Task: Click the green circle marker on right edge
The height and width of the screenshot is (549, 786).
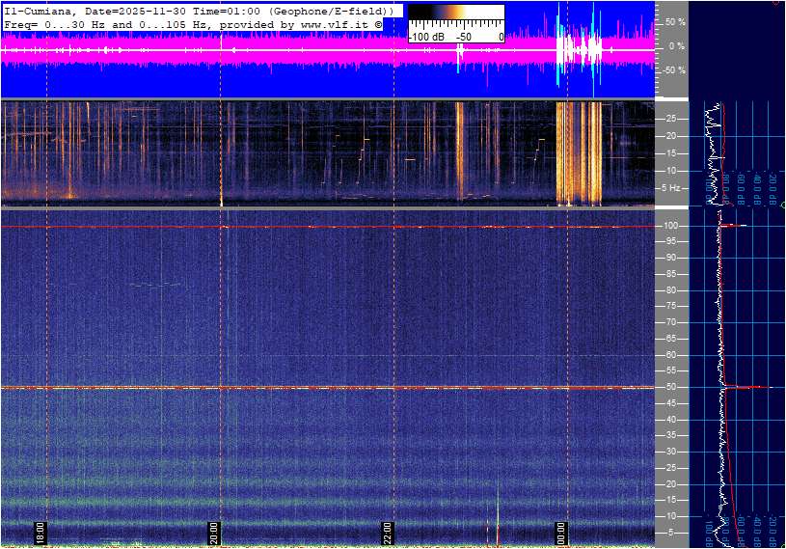Action: [782, 206]
